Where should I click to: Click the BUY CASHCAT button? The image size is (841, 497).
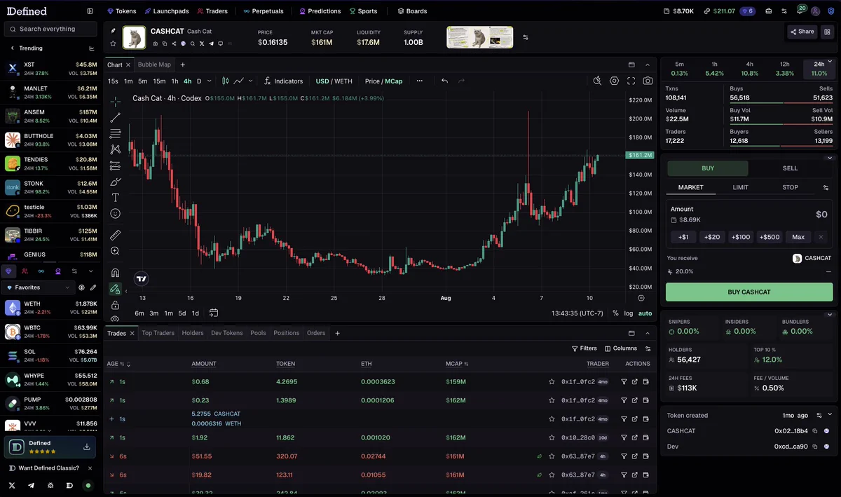point(749,292)
